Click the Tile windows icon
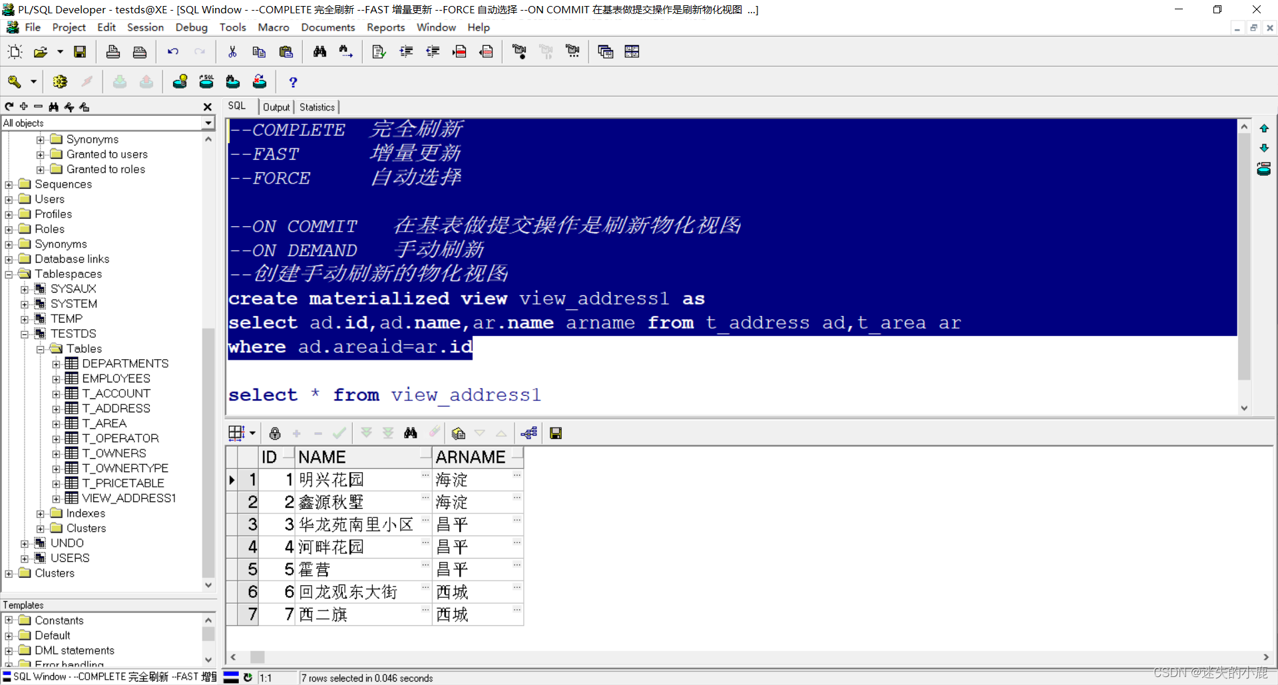 [x=632, y=52]
